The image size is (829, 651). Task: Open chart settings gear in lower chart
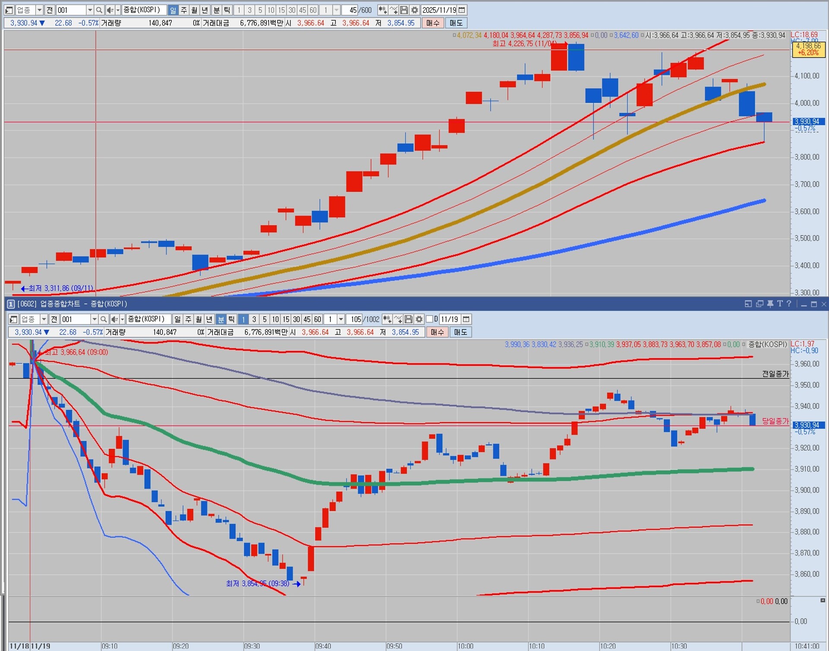coord(419,319)
